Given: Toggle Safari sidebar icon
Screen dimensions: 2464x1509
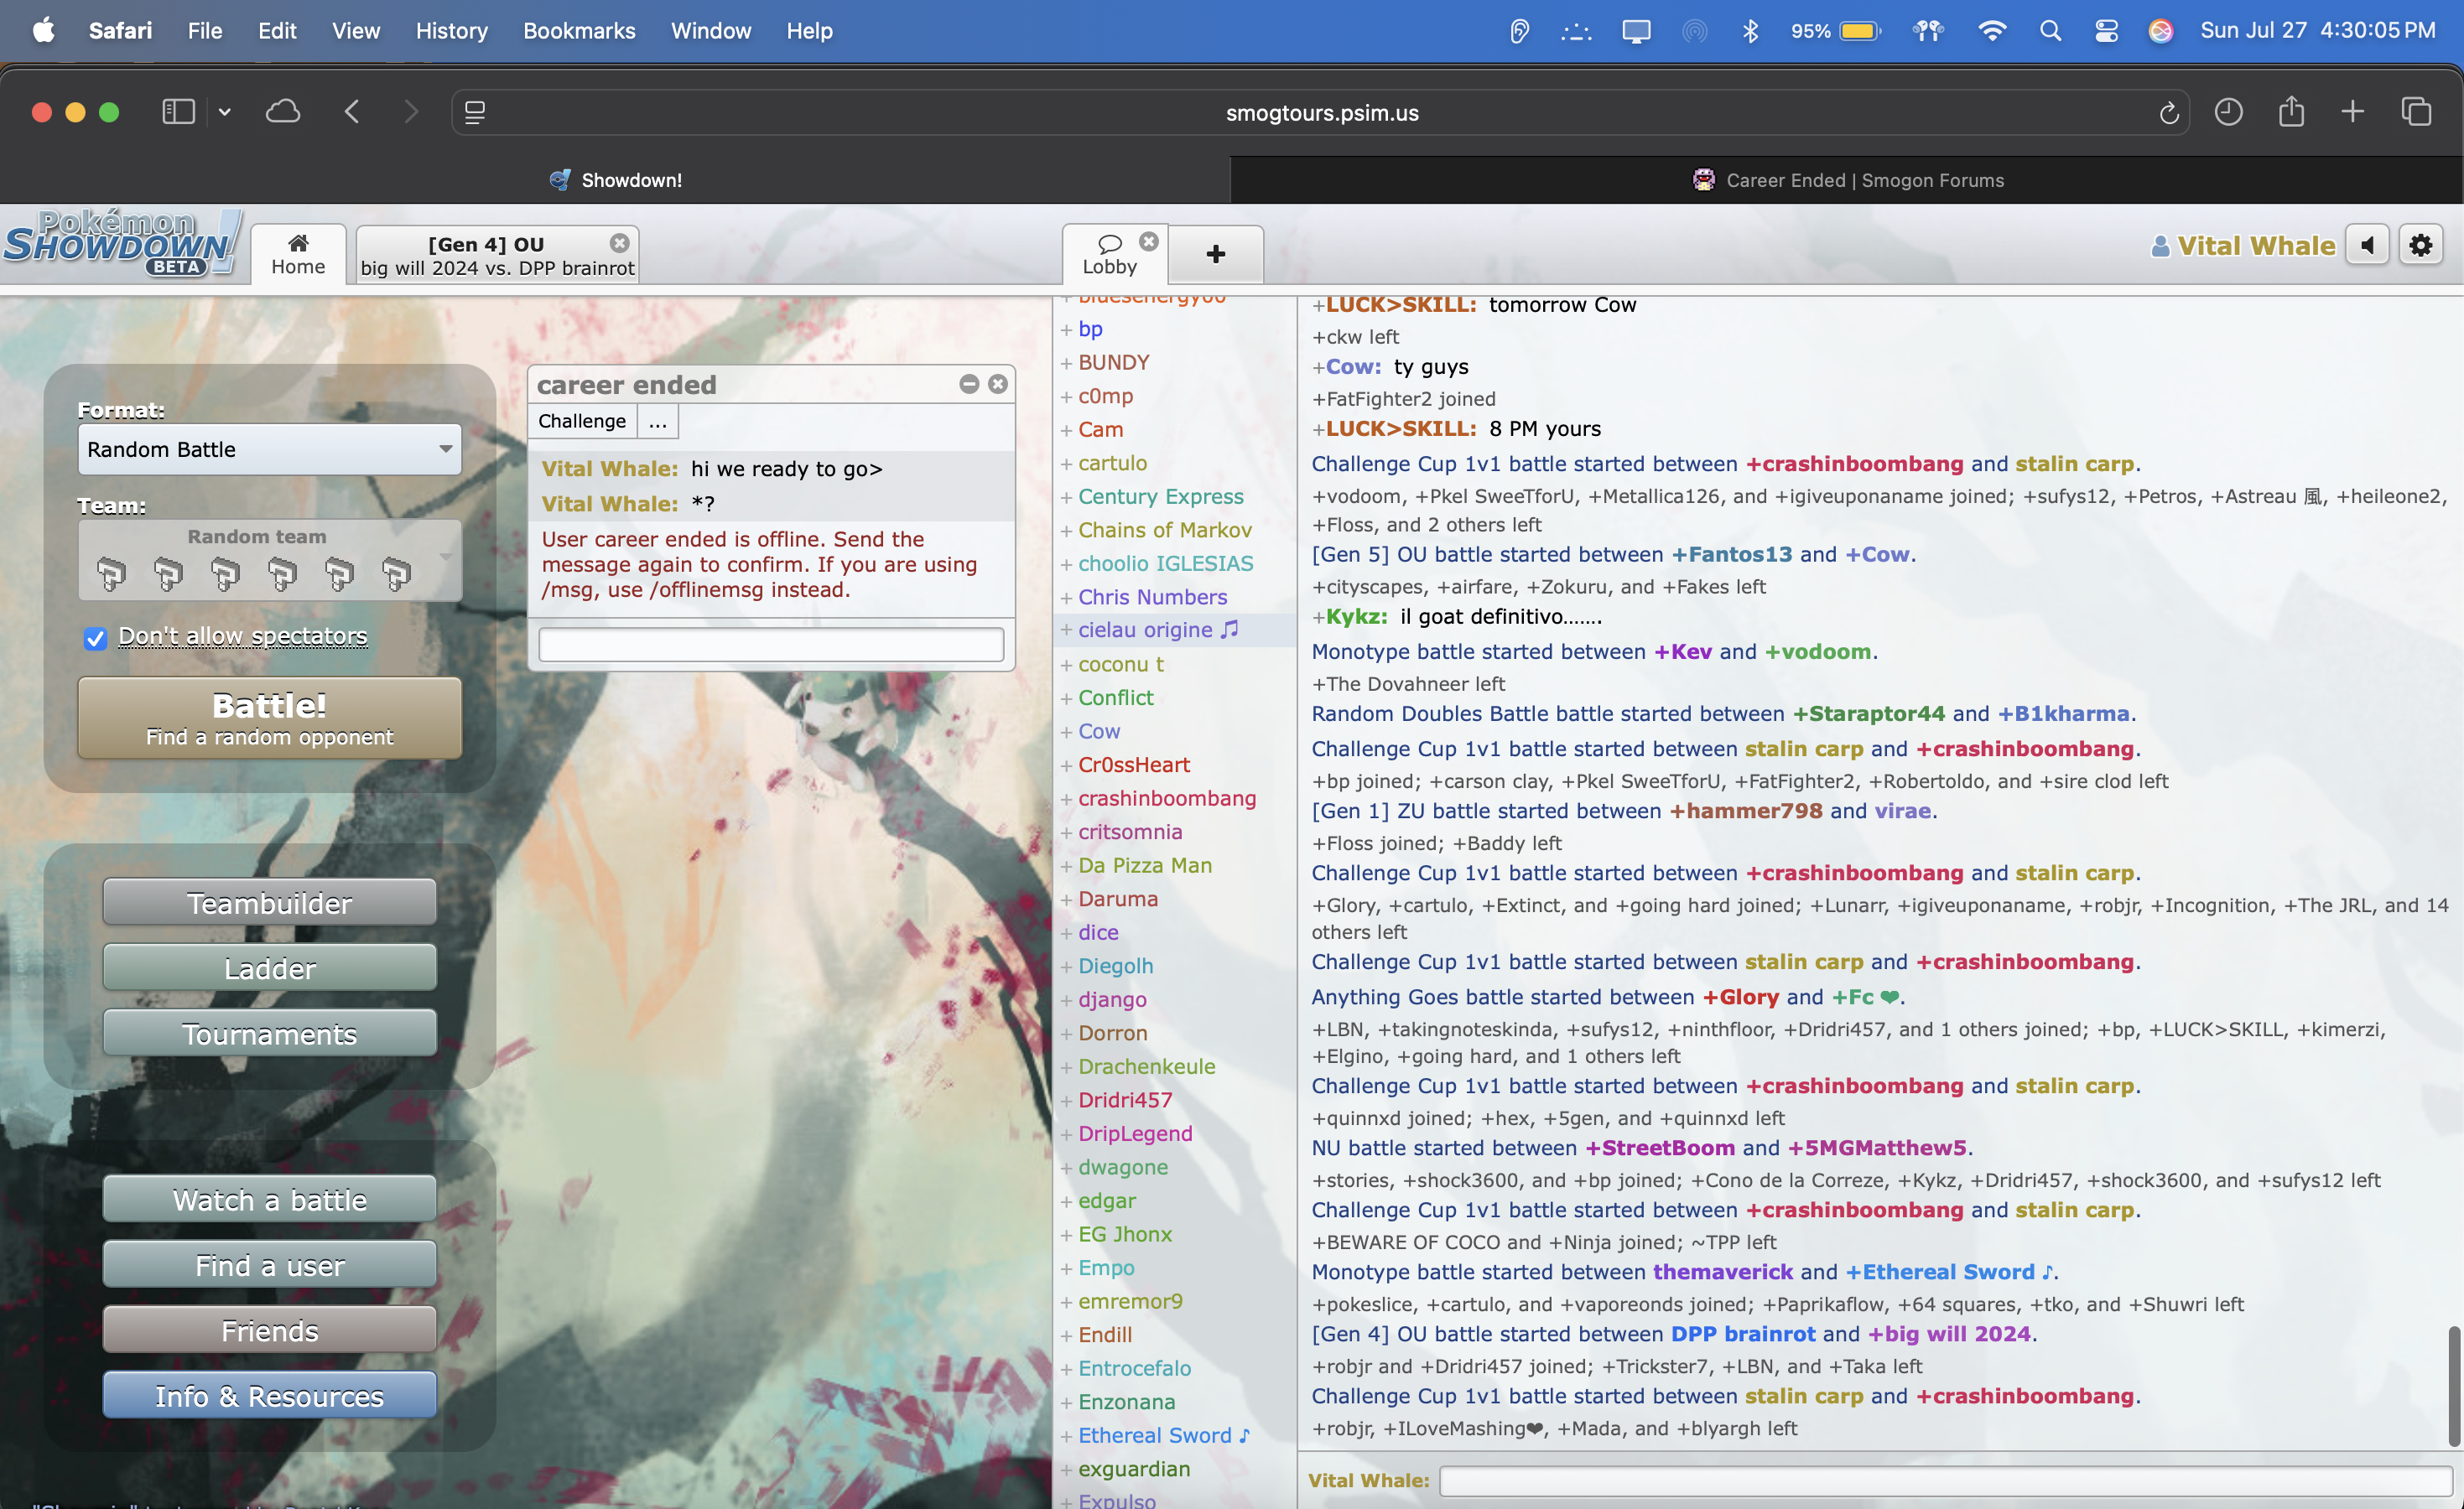Looking at the screenshot, I should click(178, 112).
